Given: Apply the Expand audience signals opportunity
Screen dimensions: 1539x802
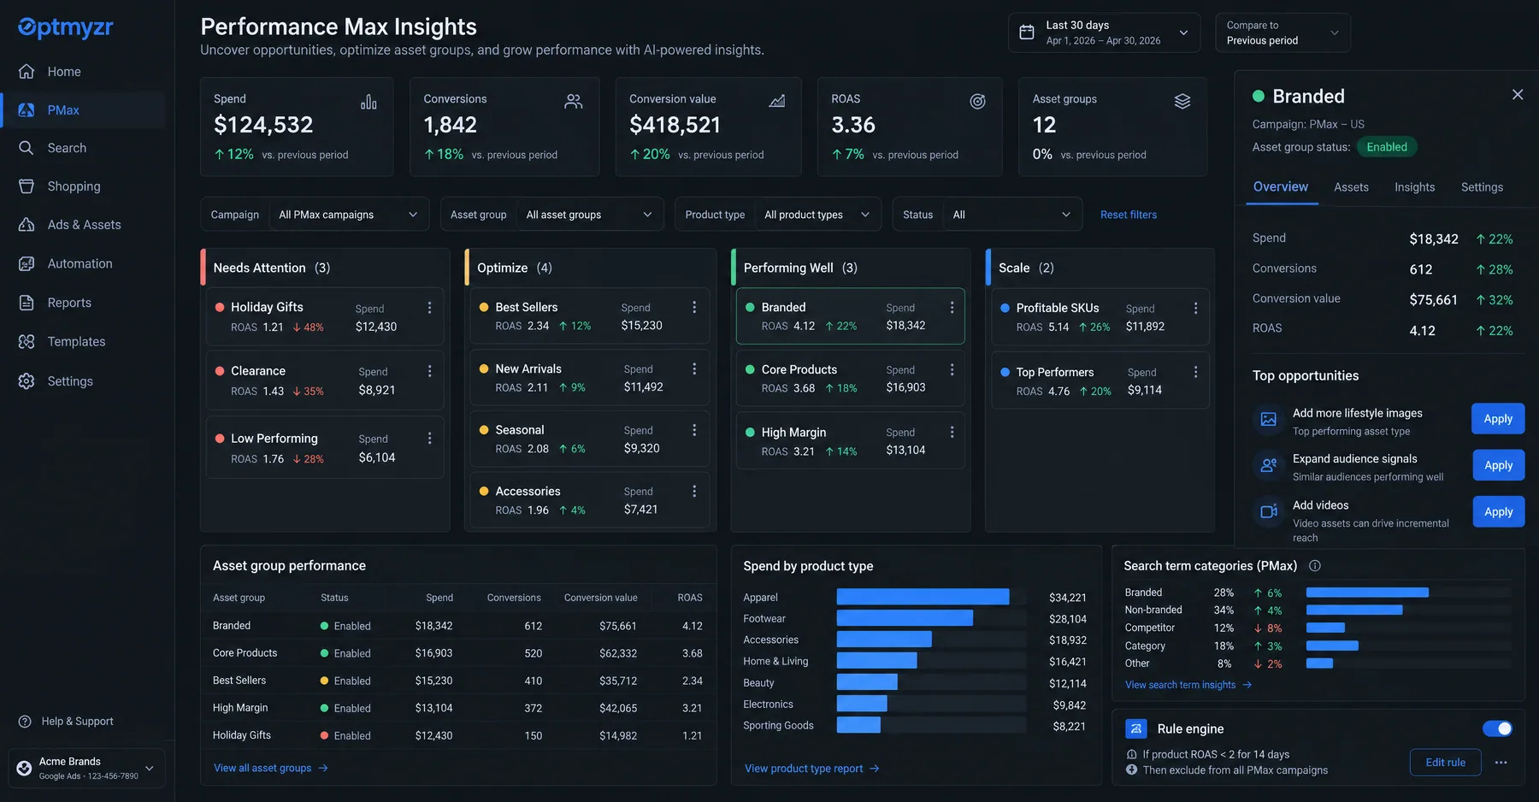Looking at the screenshot, I should 1498,465.
